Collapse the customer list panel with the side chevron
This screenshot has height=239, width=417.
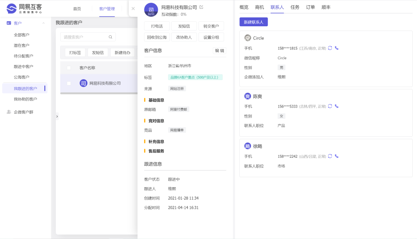57,116
